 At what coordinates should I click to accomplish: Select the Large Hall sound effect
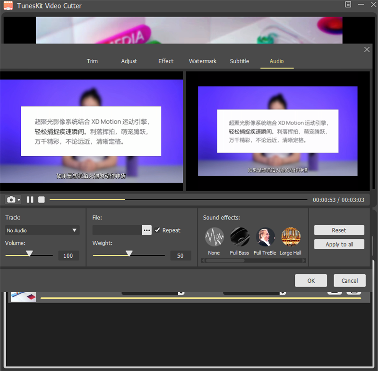click(x=291, y=237)
